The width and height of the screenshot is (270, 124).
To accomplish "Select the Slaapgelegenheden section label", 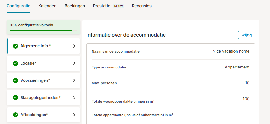I will pyautogui.click(x=40, y=97).
